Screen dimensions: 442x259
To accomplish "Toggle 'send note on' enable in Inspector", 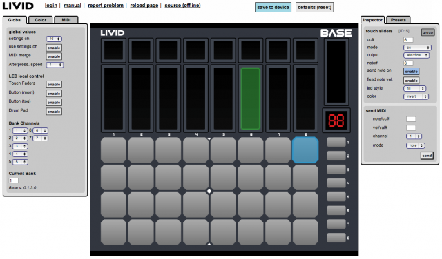I will (412, 72).
